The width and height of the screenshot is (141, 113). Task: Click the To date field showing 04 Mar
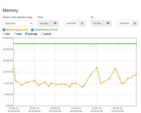pos(98,23)
